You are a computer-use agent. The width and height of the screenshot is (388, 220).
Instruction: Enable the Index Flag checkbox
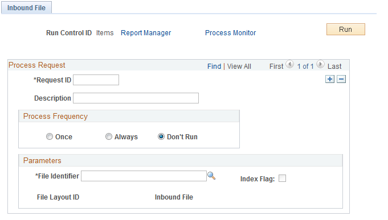(282, 179)
